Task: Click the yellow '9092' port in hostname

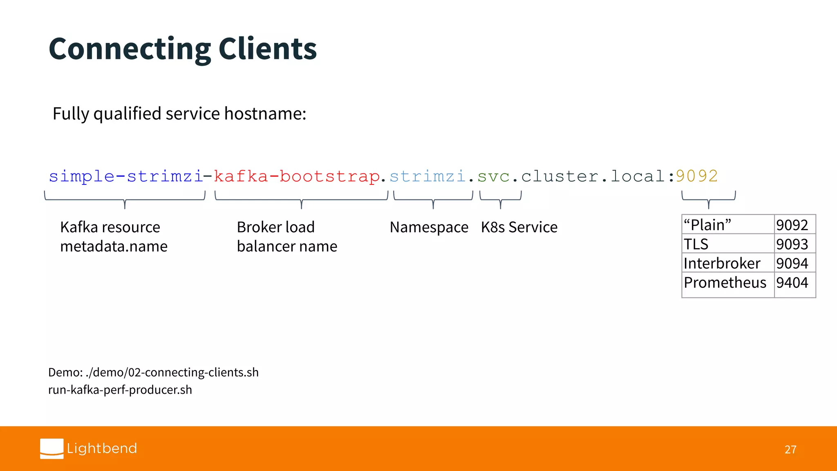Action: pos(697,177)
